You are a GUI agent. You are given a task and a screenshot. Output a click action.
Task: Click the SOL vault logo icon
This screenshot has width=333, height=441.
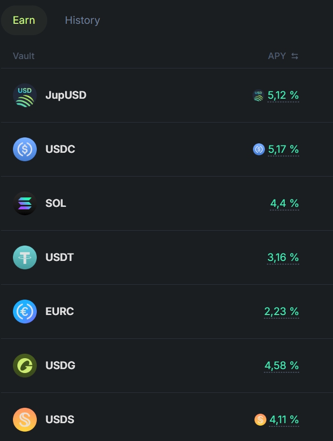[25, 203]
